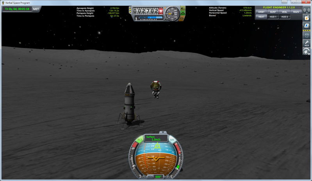Open the KER wrench icon
Image resolution: width=312 pixels, height=181 pixels.
coord(307,43)
